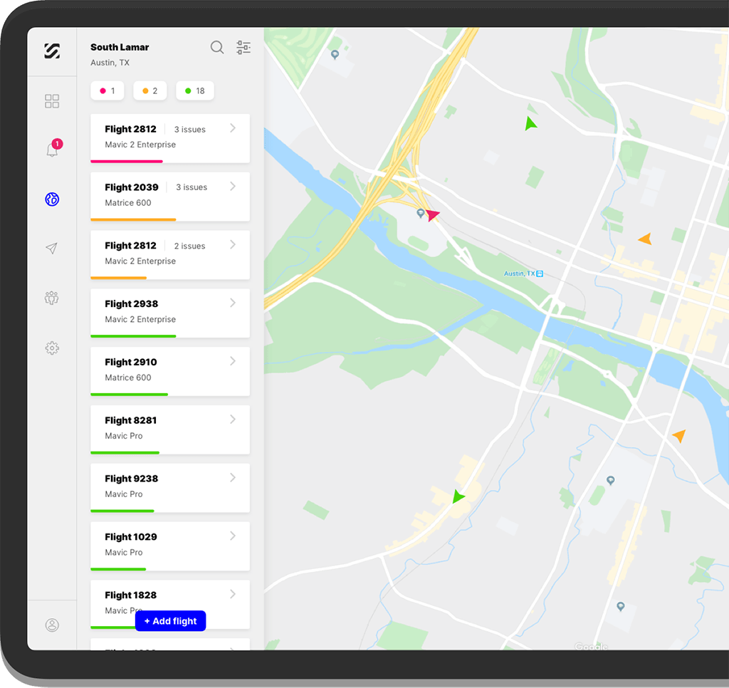This screenshot has height=688, width=729.
Task: Open user profile avatar icon
Action: pyautogui.click(x=52, y=625)
